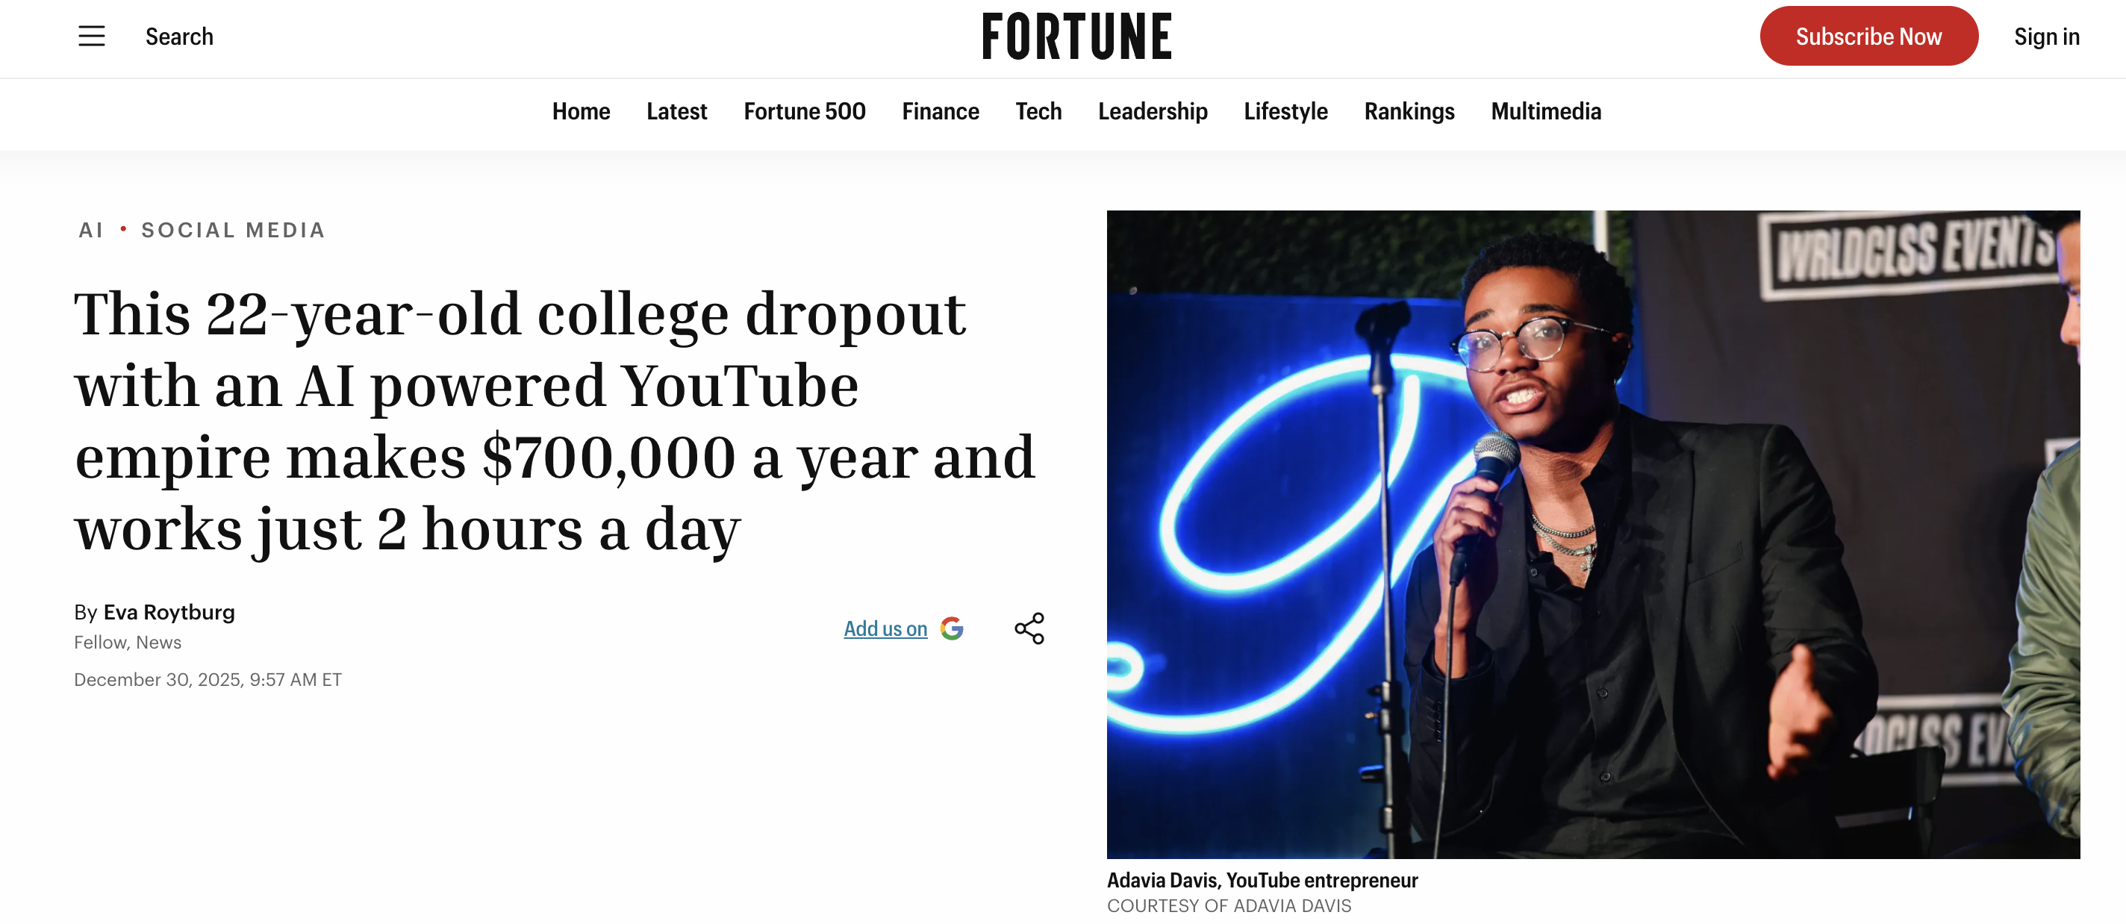View author Eva Roytburg's profile
2126x924 pixels.
pyautogui.click(x=170, y=611)
